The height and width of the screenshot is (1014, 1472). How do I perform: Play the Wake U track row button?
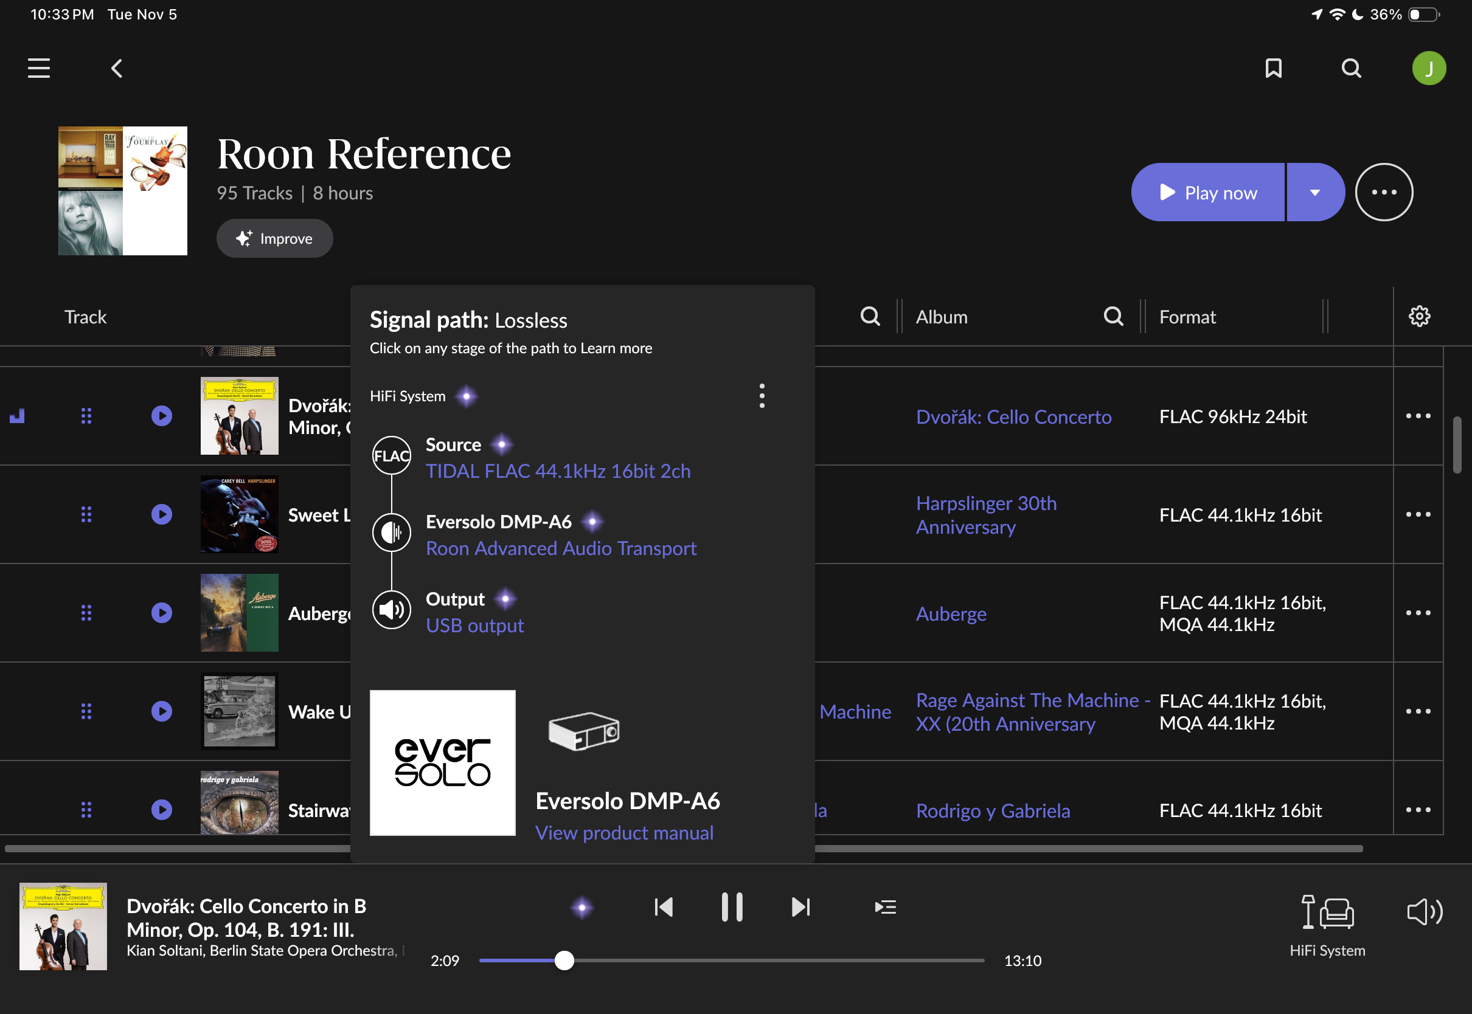(161, 711)
